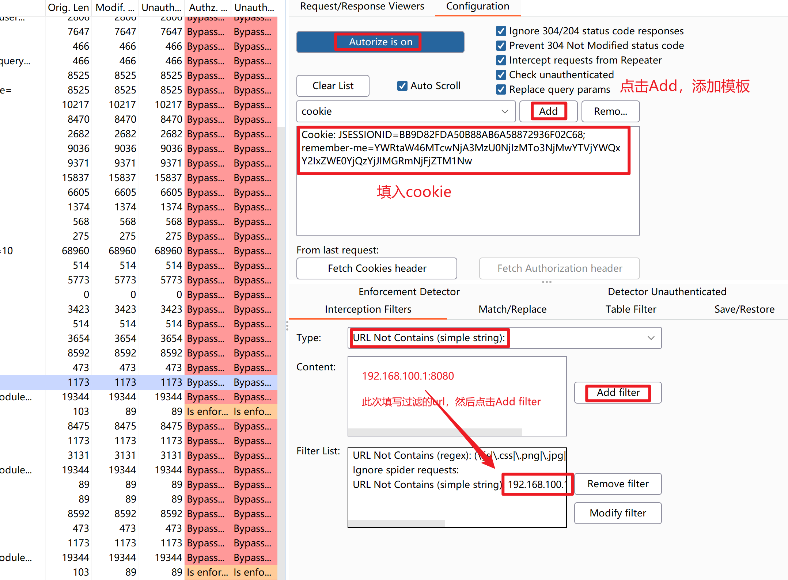Toggle the 'Autorize is on' button

(x=380, y=42)
